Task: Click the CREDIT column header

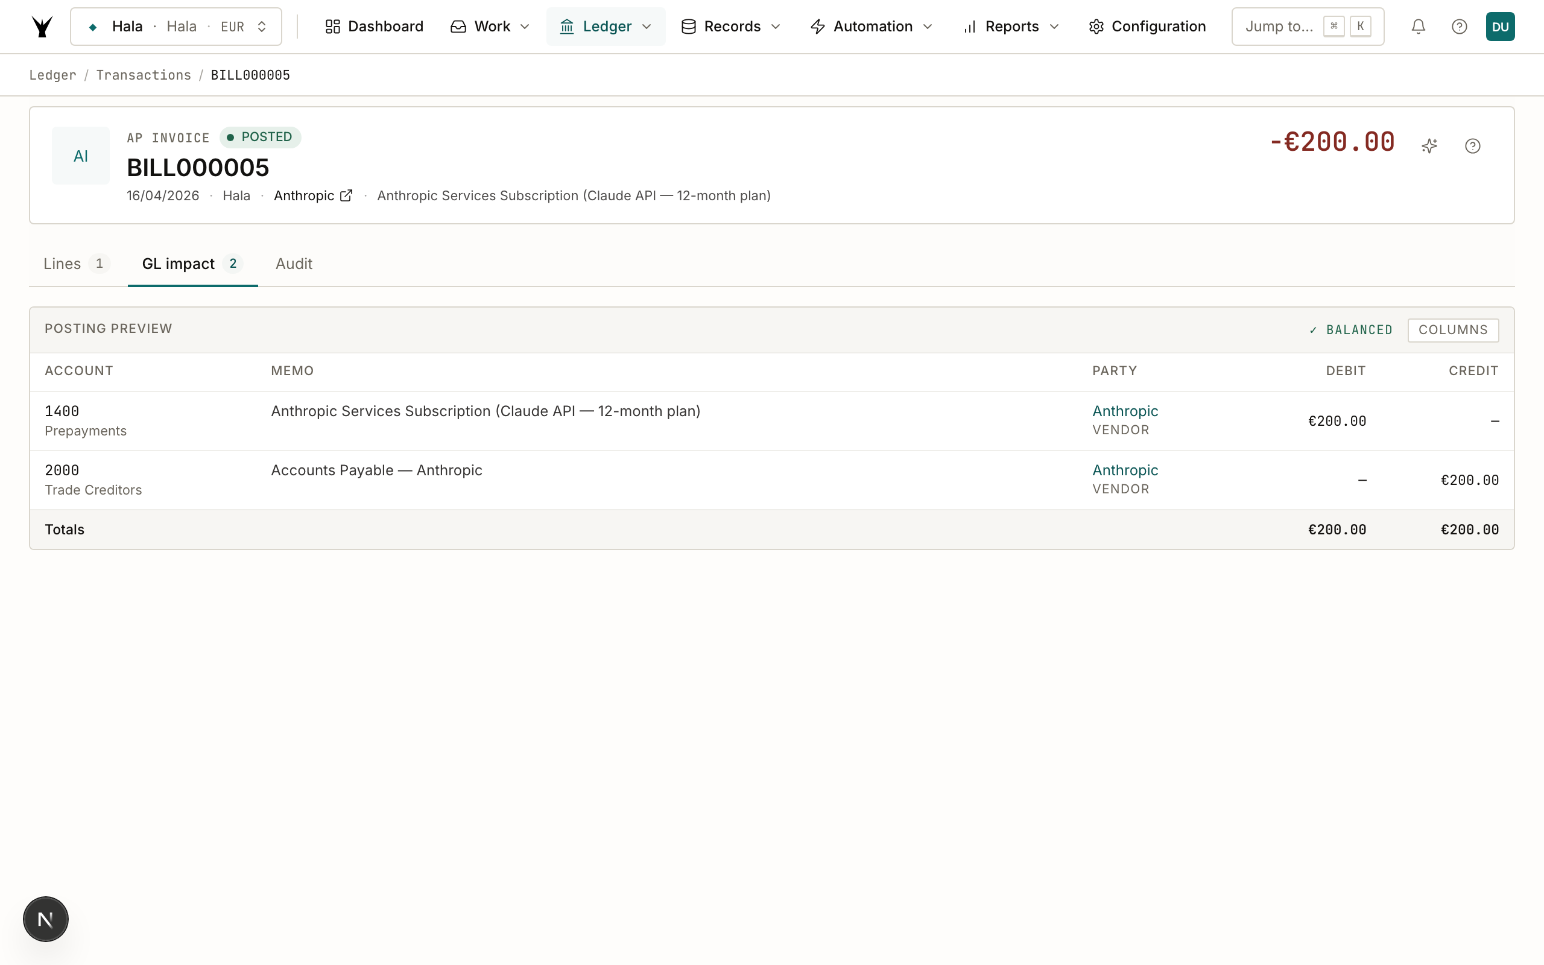Action: tap(1473, 371)
